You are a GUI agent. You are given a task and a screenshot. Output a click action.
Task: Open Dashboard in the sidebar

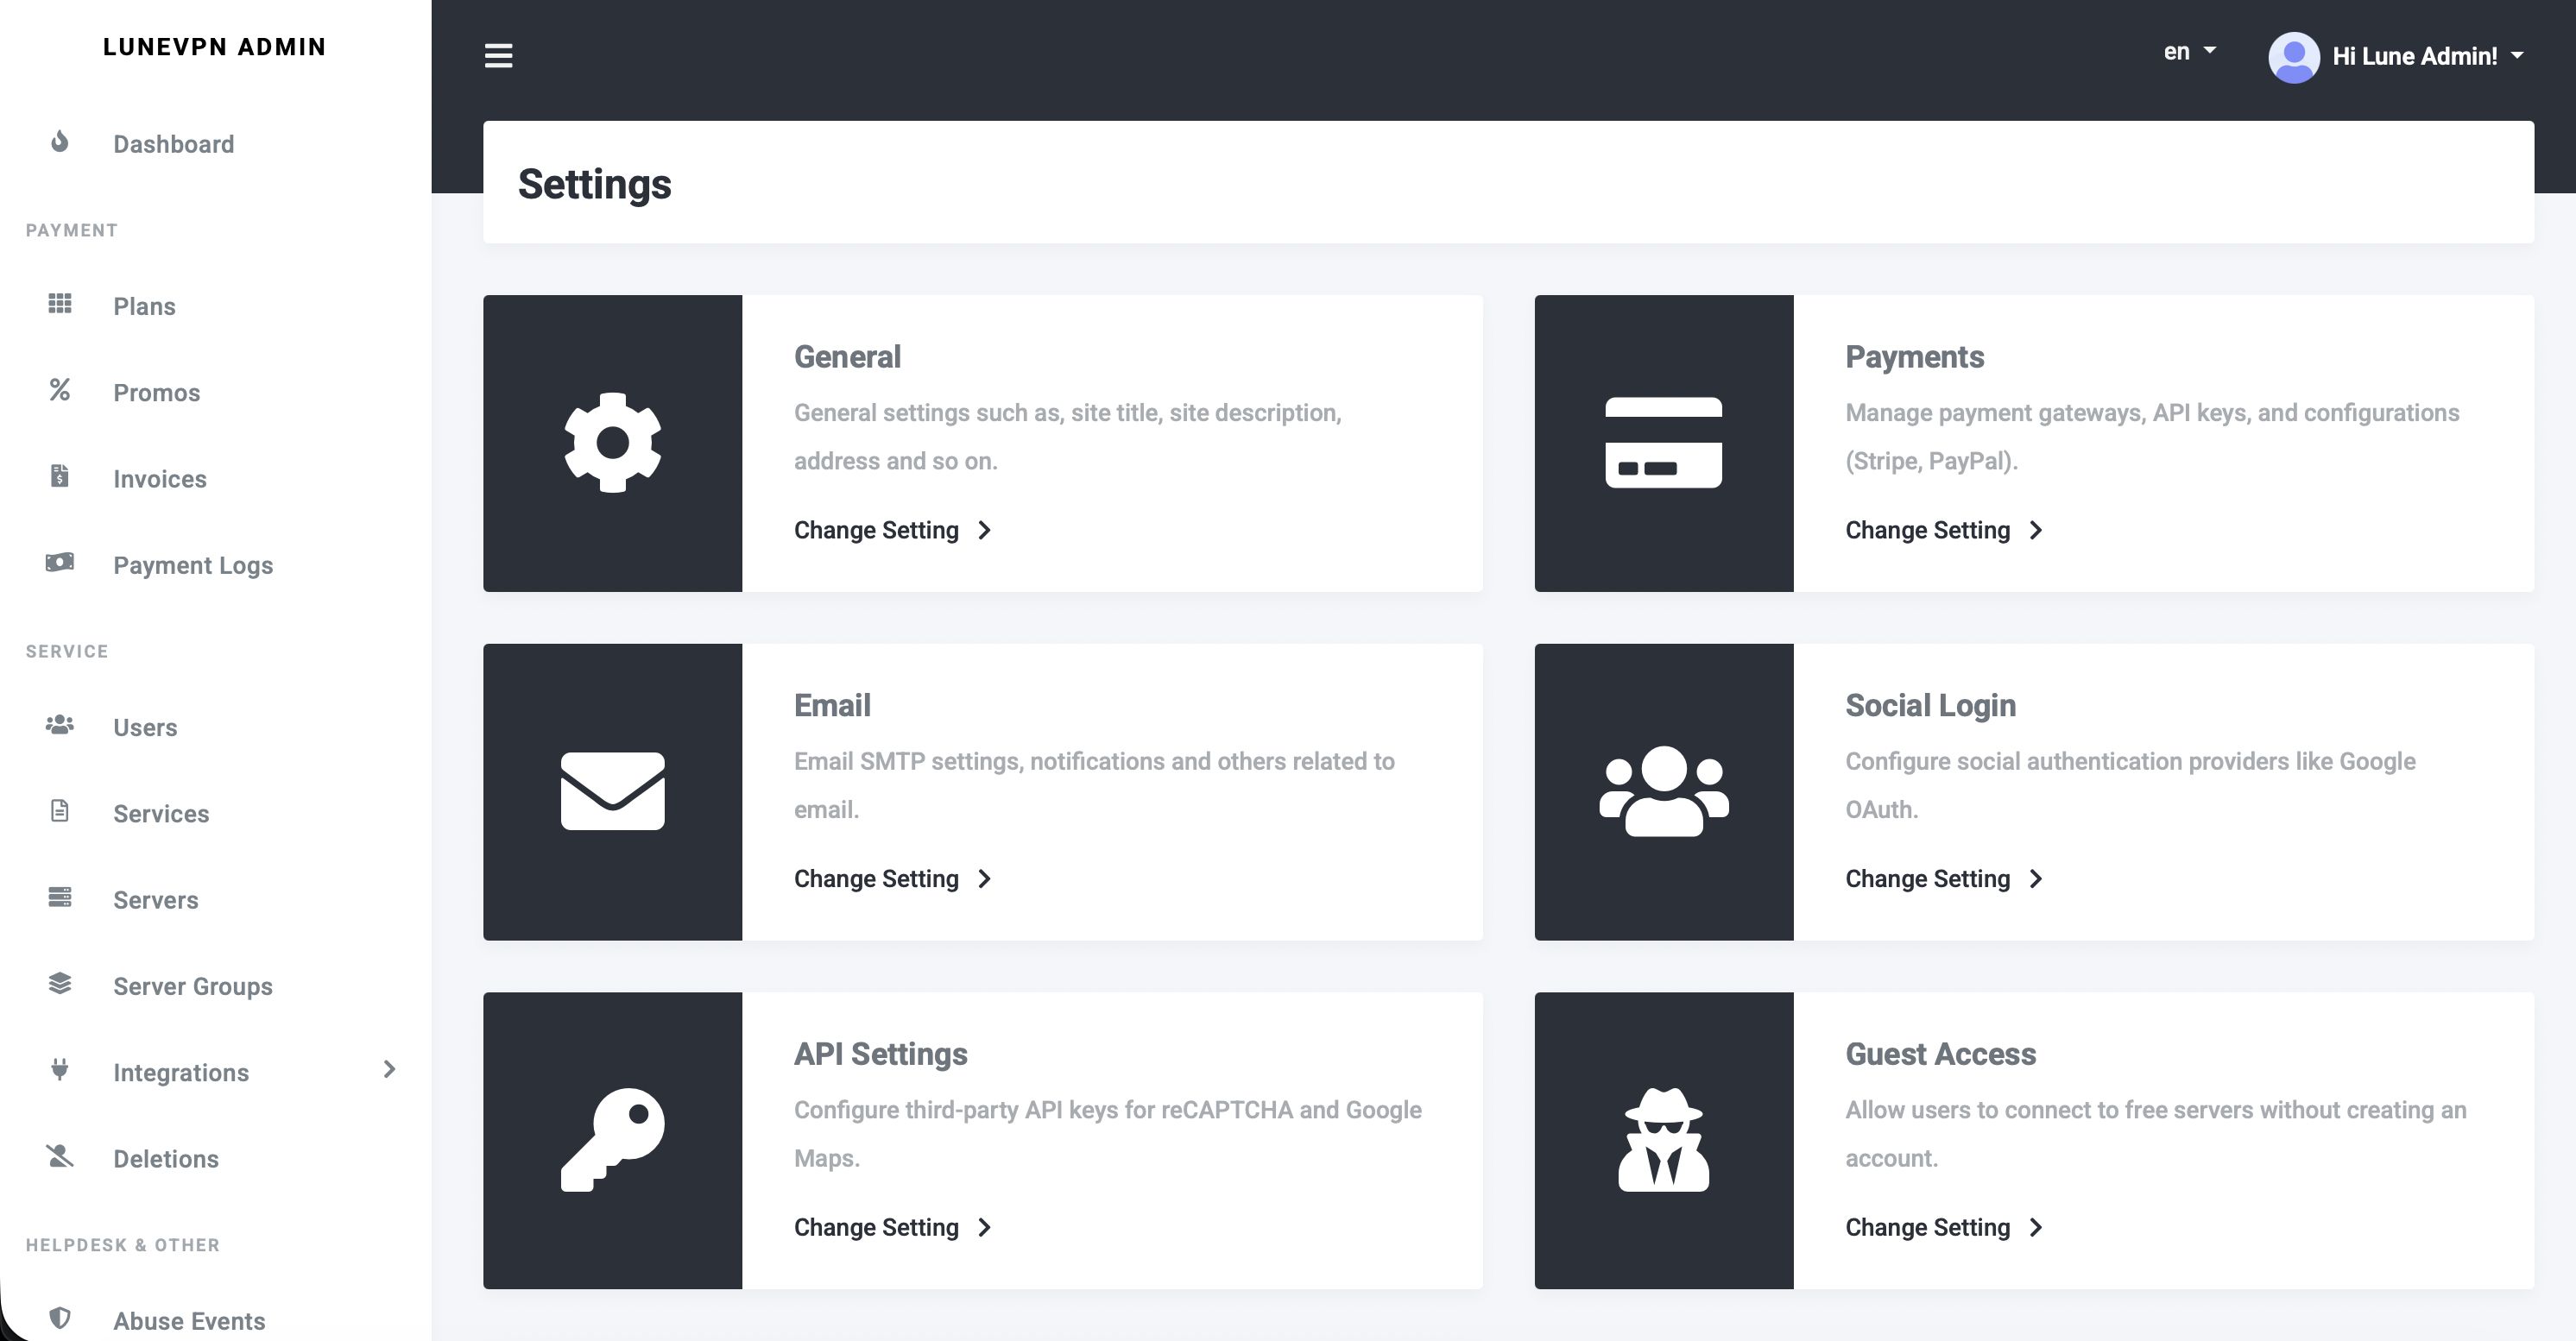coord(173,144)
